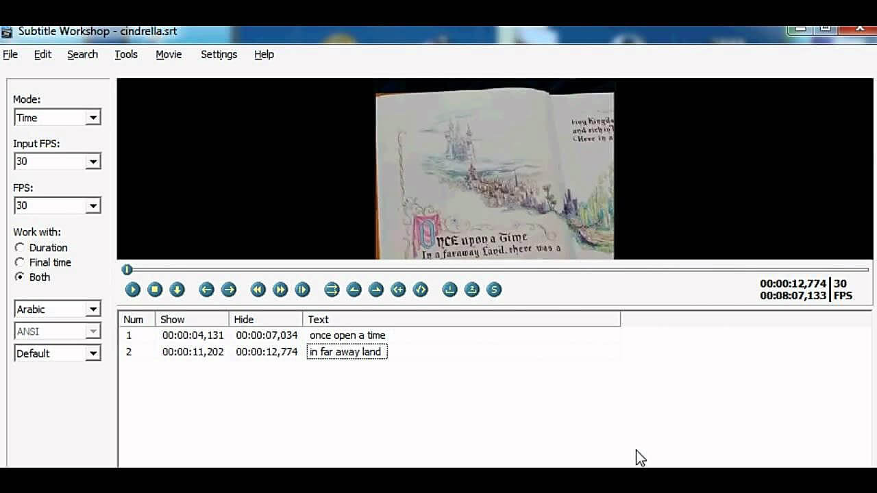The height and width of the screenshot is (493, 877).
Task: Expand the Input FPS dropdown
Action: click(x=93, y=162)
